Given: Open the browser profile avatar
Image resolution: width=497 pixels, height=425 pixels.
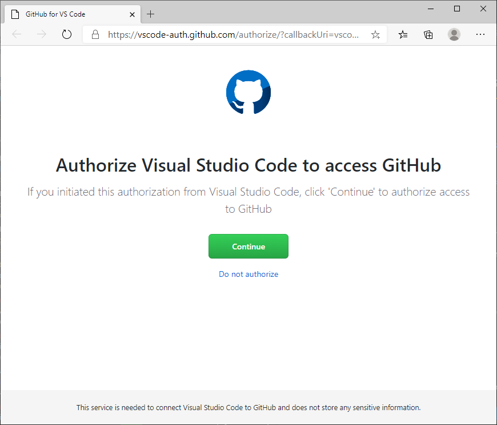Looking at the screenshot, I should pos(454,34).
